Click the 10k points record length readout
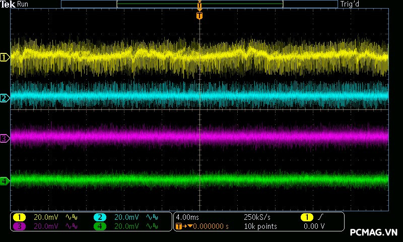 tap(260, 226)
